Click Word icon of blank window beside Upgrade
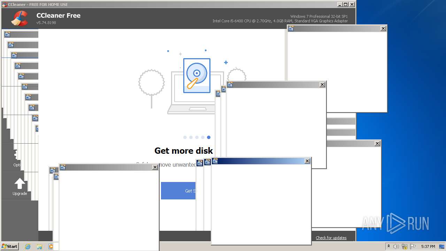The image size is (446, 251). [63, 167]
